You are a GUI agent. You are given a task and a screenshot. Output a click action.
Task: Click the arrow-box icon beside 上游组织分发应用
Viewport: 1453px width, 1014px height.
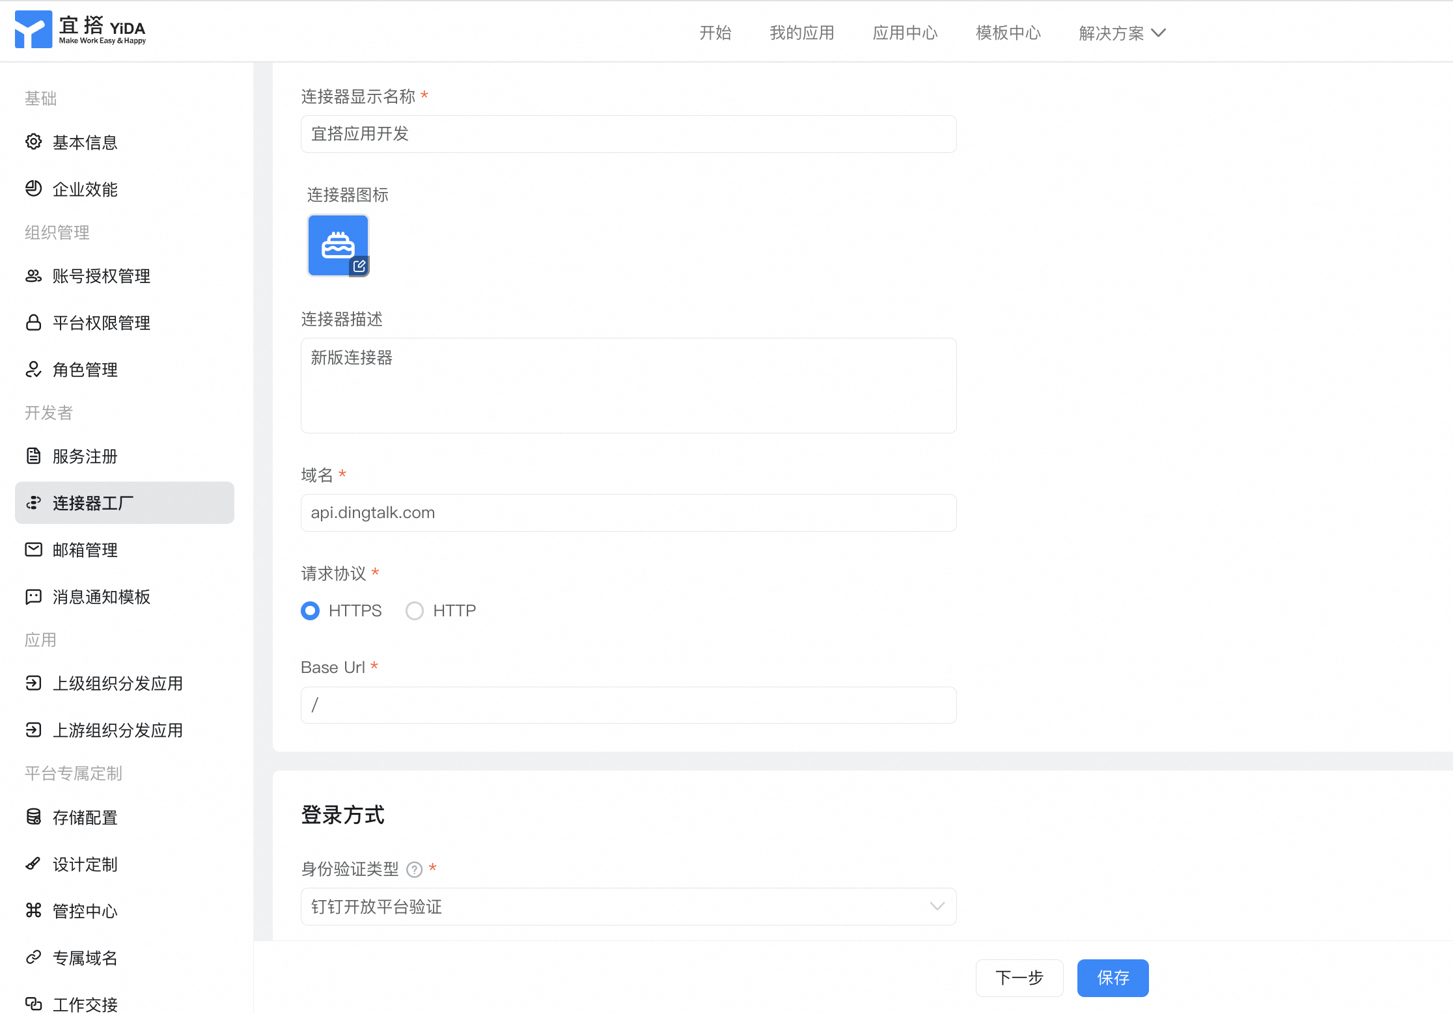pyautogui.click(x=33, y=730)
